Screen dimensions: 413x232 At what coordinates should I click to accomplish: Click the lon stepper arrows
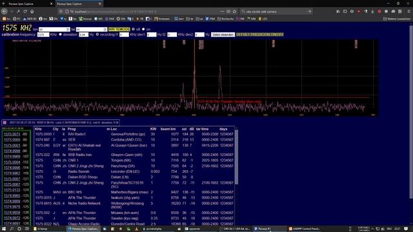(x=68, y=30)
